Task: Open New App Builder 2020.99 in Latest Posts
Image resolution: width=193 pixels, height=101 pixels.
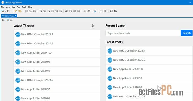Action: tap(149, 78)
